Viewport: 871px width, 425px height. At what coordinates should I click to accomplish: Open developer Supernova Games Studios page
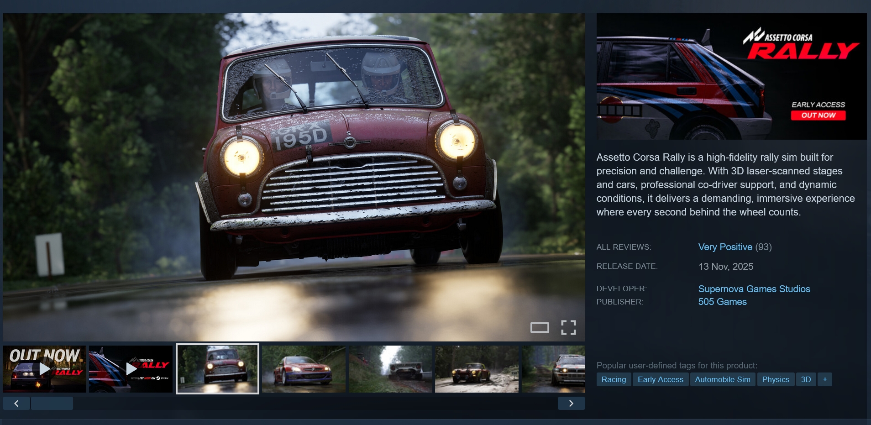coord(754,289)
